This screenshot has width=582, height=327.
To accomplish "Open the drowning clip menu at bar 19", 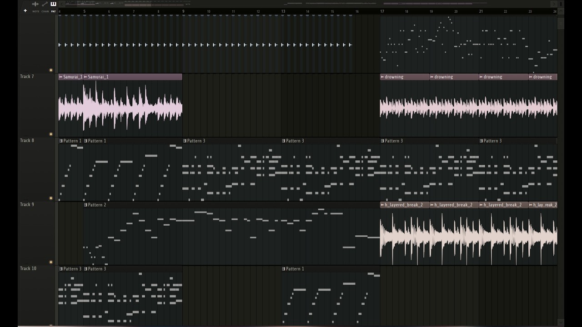I will tap(432, 77).
